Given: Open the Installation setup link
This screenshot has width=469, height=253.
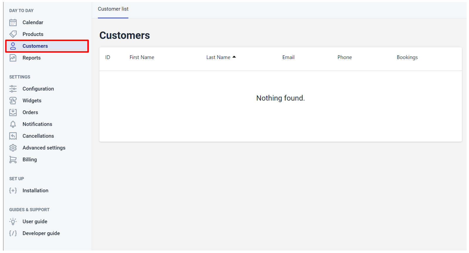Looking at the screenshot, I should click(35, 191).
